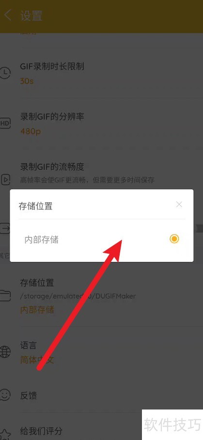Open the 录制GIF的流畅度 setting
Image resolution: width=203 pixels, height=440 pixels.
[x=101, y=173]
